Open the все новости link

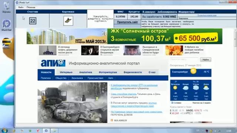tap(120, 120)
